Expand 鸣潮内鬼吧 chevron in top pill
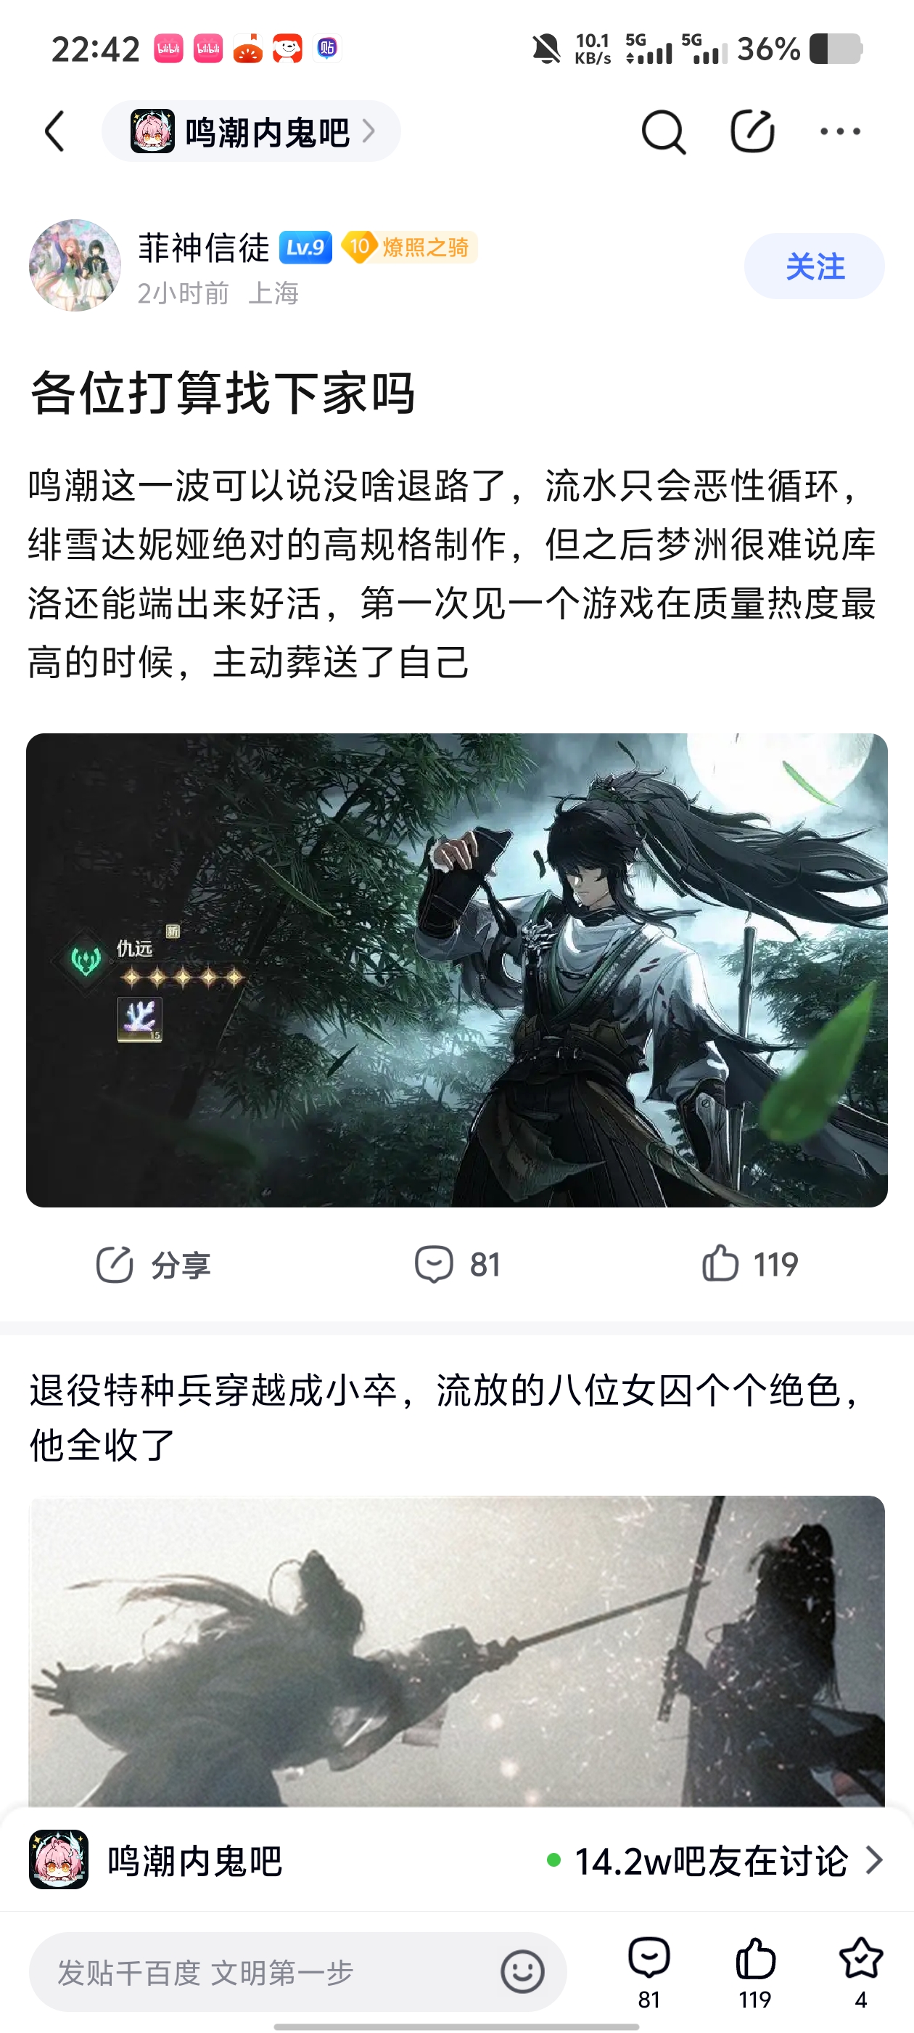The height and width of the screenshot is (2033, 914). point(369,131)
